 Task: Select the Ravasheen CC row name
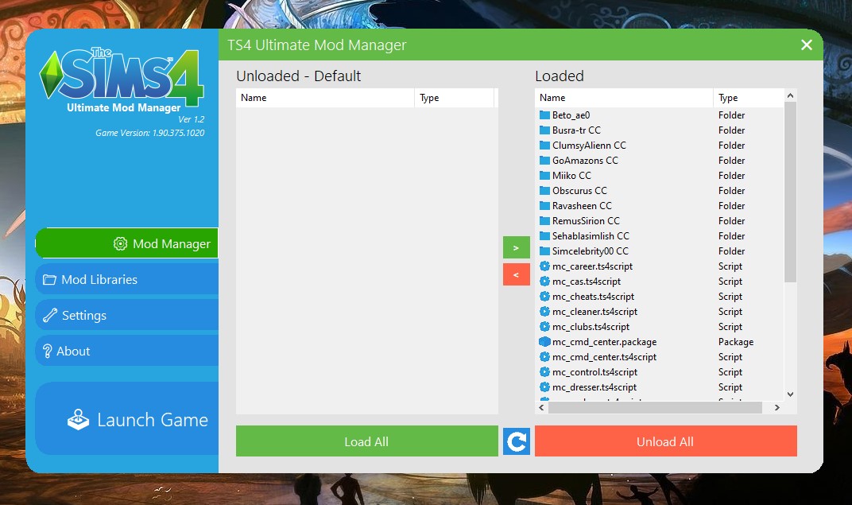(582, 206)
